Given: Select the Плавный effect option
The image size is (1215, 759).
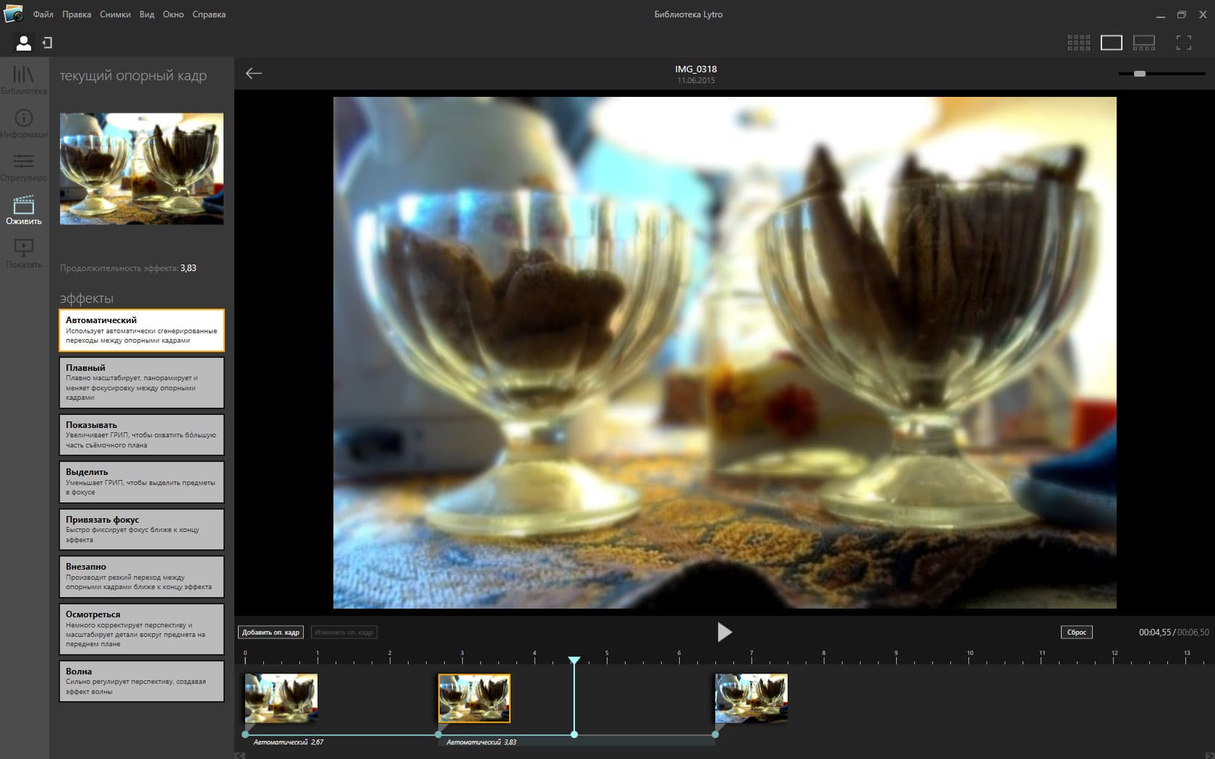Looking at the screenshot, I should pyautogui.click(x=141, y=382).
